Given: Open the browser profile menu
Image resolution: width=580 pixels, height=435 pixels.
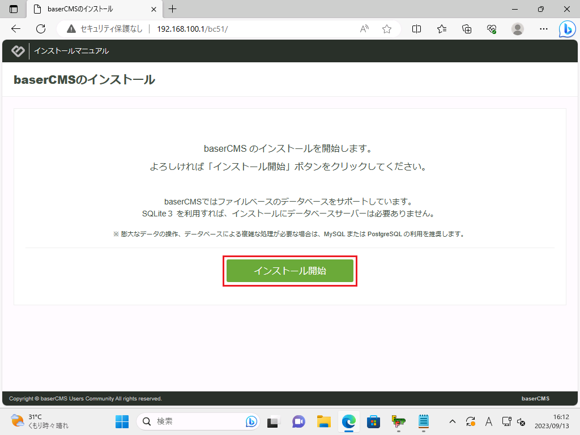Looking at the screenshot, I should coord(517,29).
